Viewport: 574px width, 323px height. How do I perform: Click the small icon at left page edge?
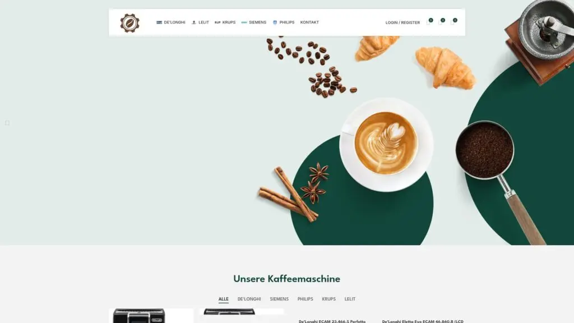[x=7, y=123]
